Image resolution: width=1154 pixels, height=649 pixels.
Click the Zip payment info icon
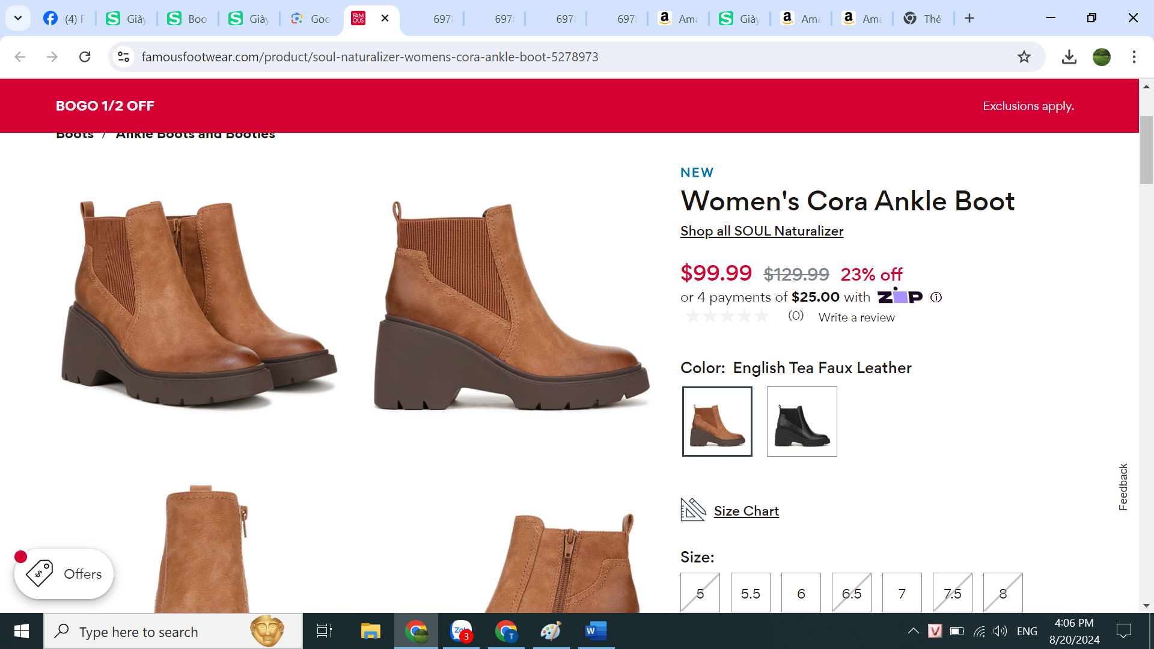936,297
